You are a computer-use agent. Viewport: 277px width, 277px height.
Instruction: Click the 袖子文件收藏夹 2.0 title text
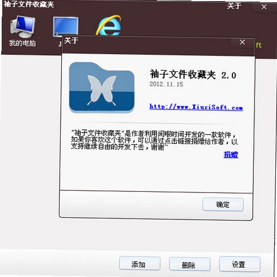point(193,74)
